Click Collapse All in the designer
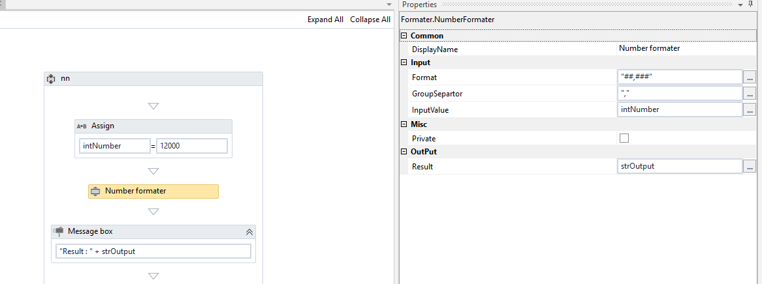This screenshot has width=762, height=284. point(370,20)
